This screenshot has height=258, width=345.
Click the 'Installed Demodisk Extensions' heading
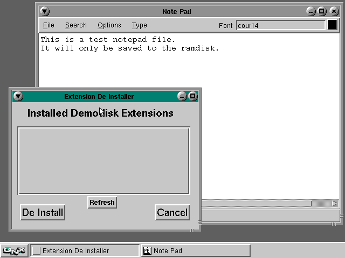point(100,113)
